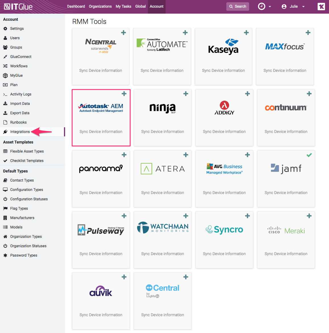Image resolution: width=329 pixels, height=333 pixels.
Task: Open the Organizations menu
Action: point(100,6)
